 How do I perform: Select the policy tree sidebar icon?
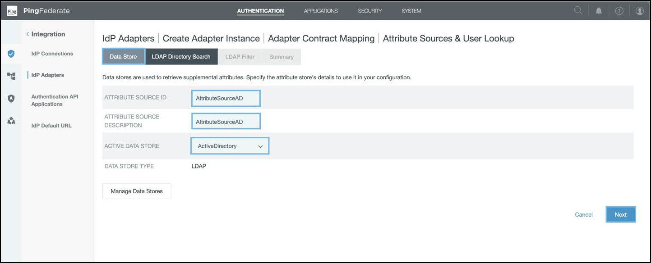[11, 76]
